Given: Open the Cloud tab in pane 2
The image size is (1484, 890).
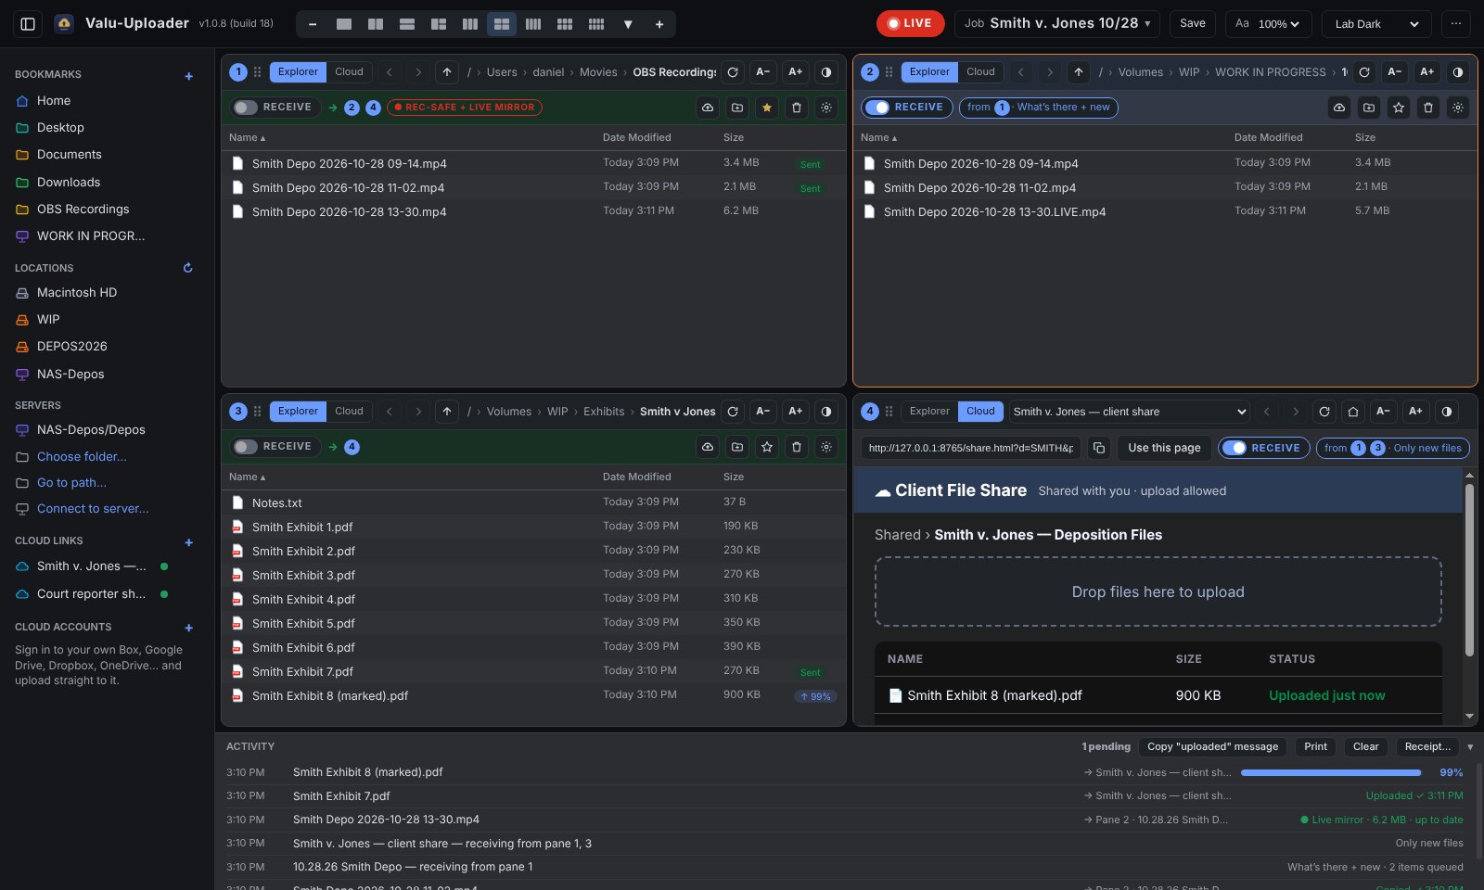Looking at the screenshot, I should pyautogui.click(x=980, y=72).
